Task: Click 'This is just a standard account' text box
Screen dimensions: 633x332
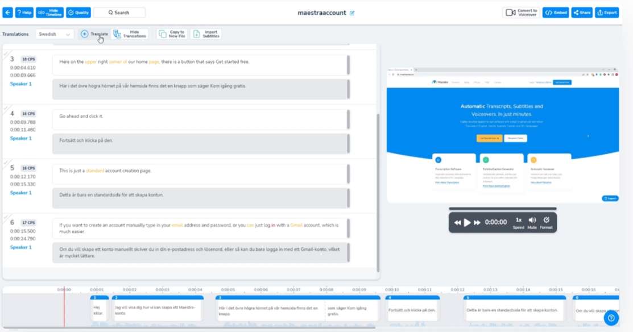Action: click(201, 174)
